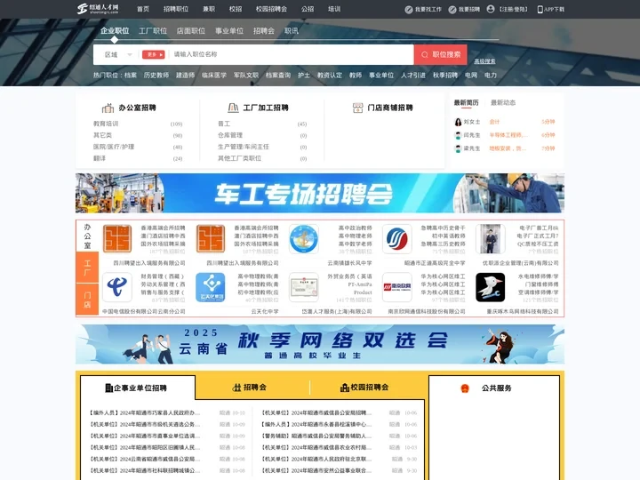Switch to the 门店 orange side tab
This screenshot has height=480, width=640.
pyautogui.click(x=87, y=300)
